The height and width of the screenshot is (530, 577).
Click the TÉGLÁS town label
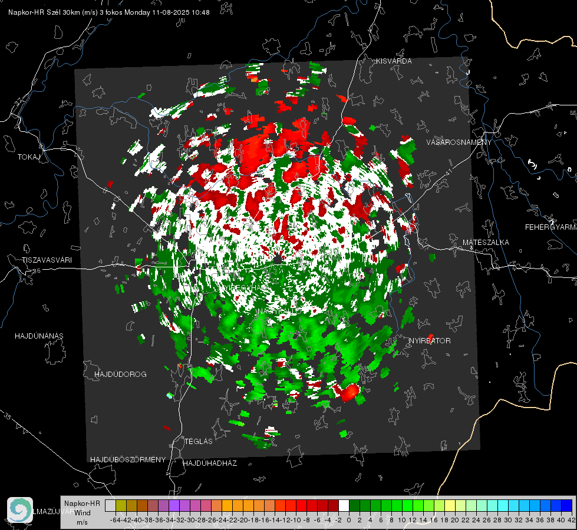coord(199,441)
